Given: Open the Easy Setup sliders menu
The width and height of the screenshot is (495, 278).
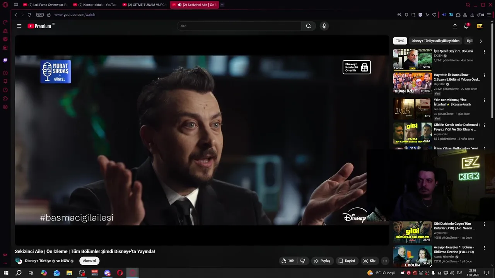Looking at the screenshot, I should [489, 15].
